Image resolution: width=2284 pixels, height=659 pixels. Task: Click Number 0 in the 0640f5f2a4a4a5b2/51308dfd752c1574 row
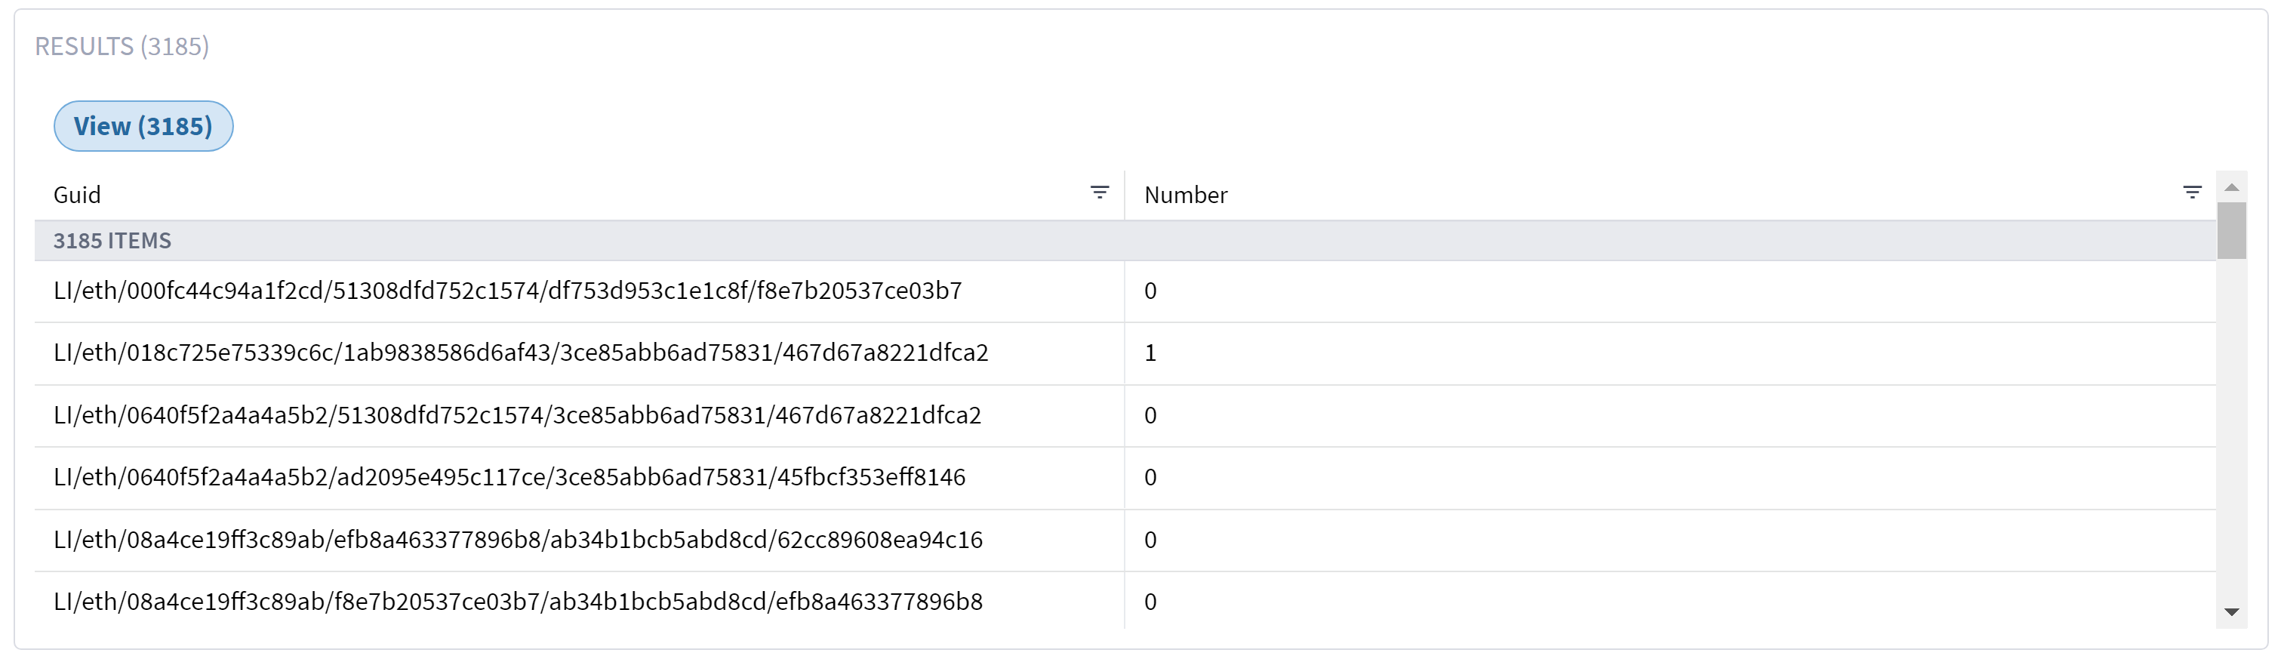coord(1150,415)
